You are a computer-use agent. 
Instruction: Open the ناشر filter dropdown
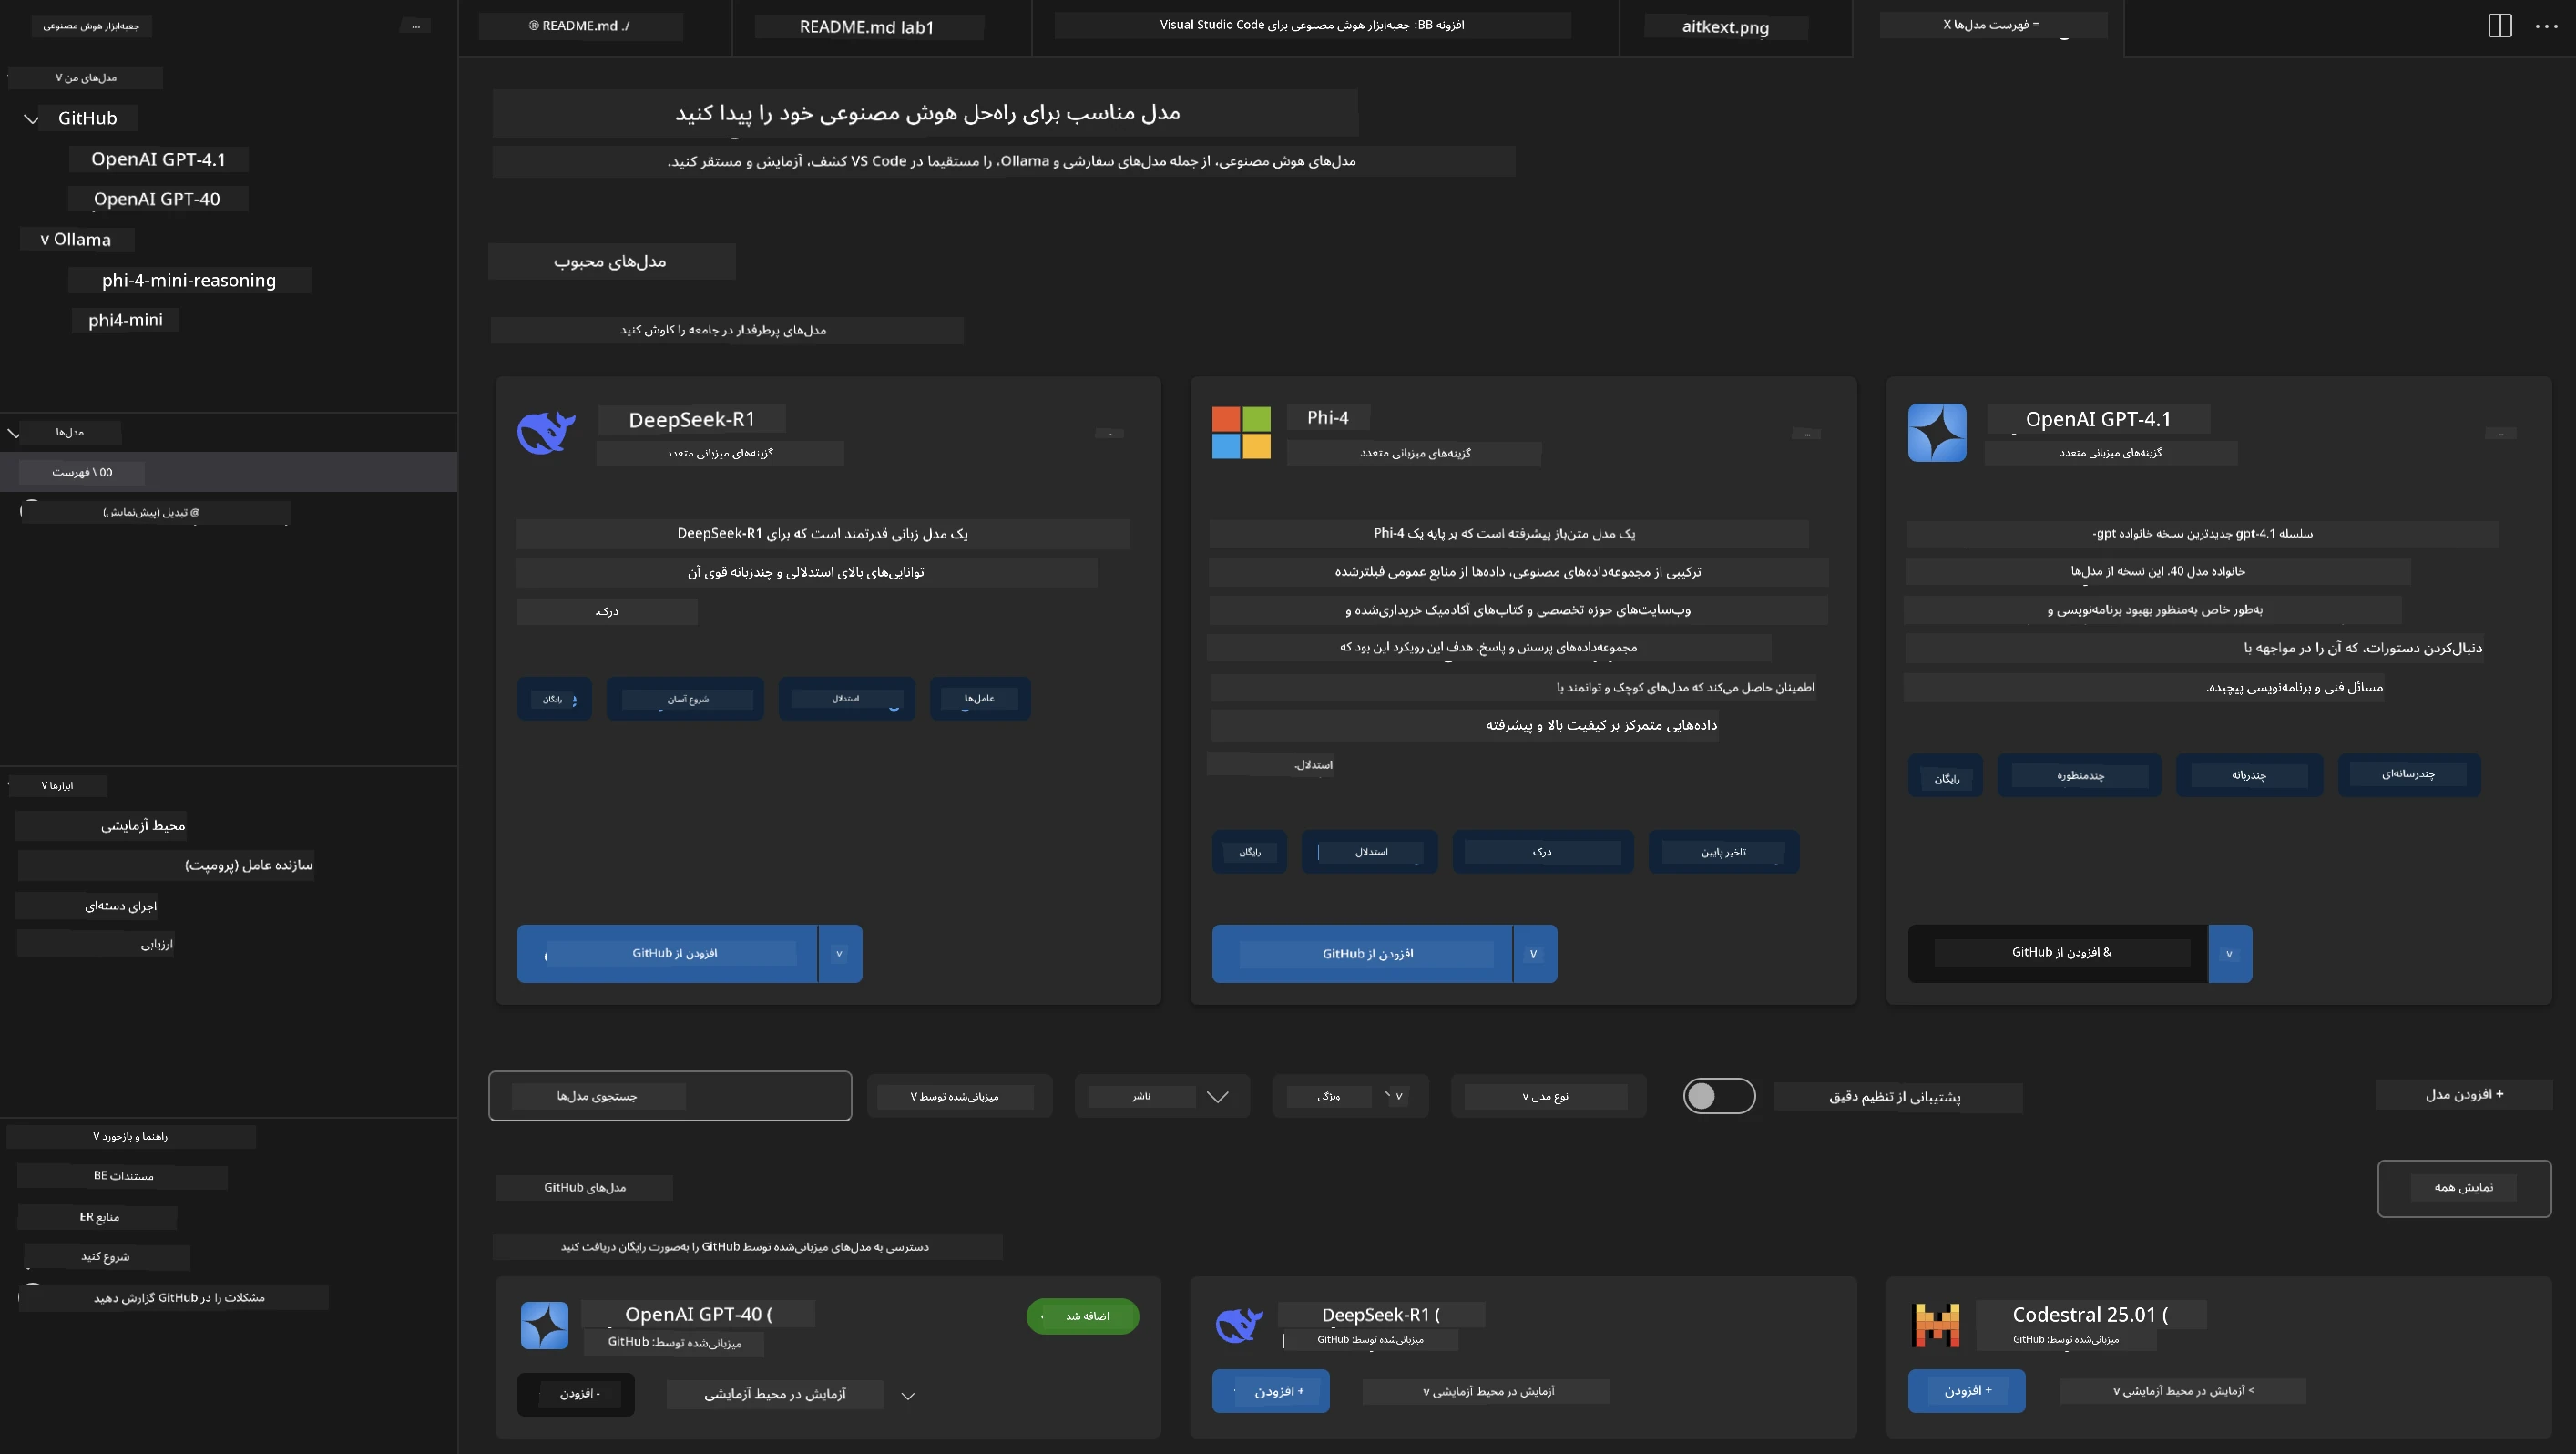[x=1162, y=1097]
